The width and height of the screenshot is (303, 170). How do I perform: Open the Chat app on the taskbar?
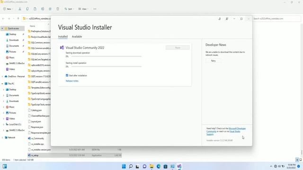[144, 166]
